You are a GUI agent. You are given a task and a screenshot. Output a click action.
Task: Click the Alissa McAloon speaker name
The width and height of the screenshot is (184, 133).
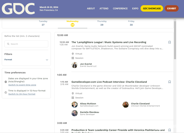click(x=88, y=104)
